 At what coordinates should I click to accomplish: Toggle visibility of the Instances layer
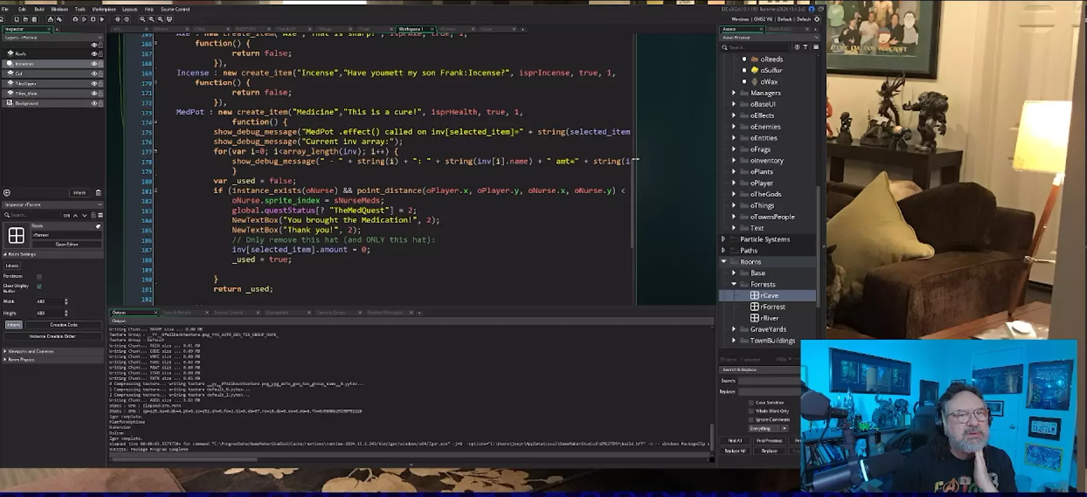click(x=94, y=63)
